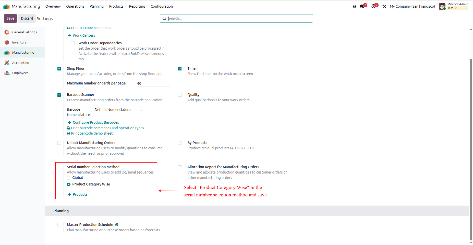Open the My Company (San Francisco) switcher

[412, 6]
